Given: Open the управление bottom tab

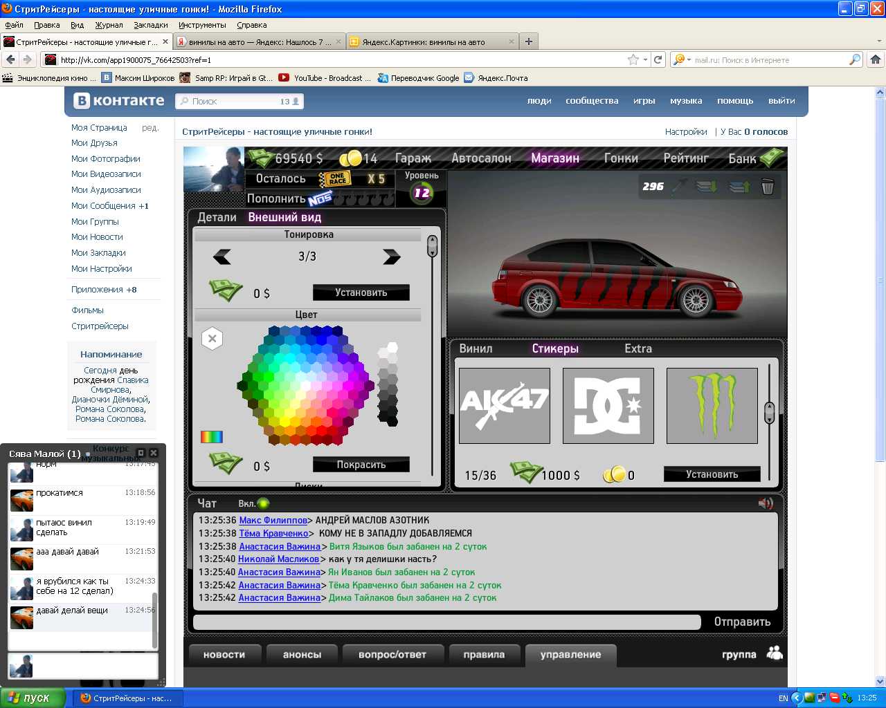Looking at the screenshot, I should point(570,655).
